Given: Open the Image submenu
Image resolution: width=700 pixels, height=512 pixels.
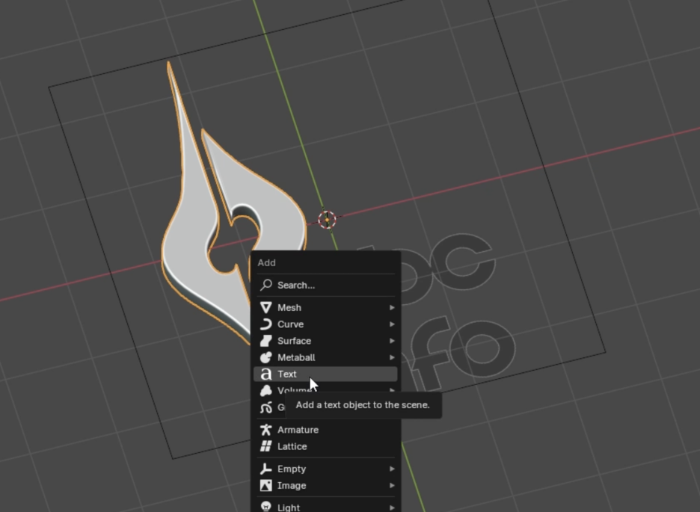Looking at the screenshot, I should pyautogui.click(x=325, y=485).
